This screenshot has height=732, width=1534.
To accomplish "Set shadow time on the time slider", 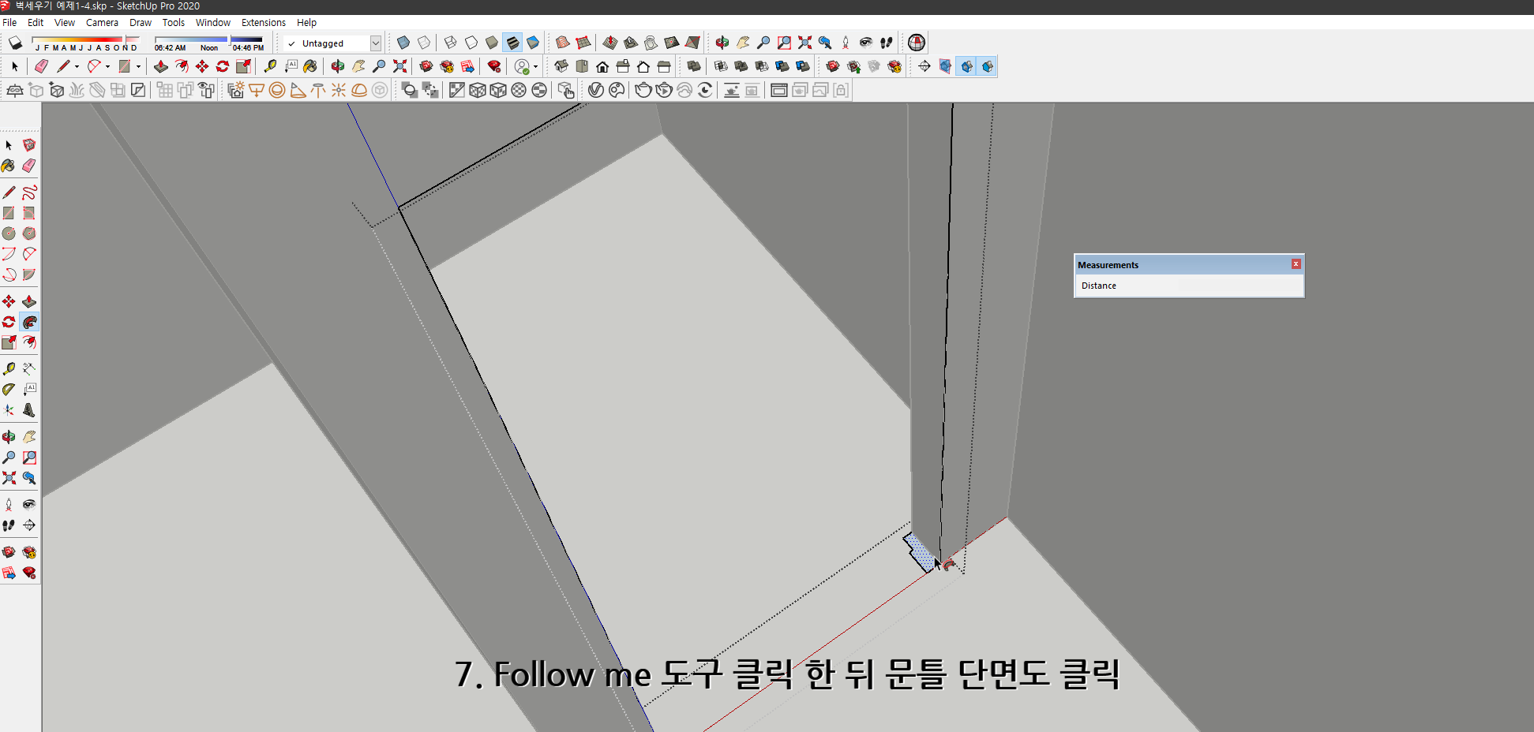I will (x=230, y=41).
